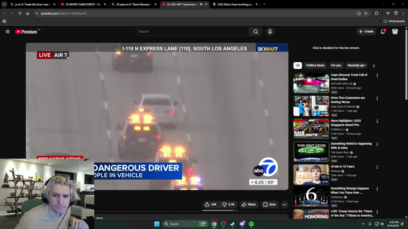The width and height of the screenshot is (408, 229).
Task: Open 'Something Strange Happens When You Trace' title
Action: 350,191
